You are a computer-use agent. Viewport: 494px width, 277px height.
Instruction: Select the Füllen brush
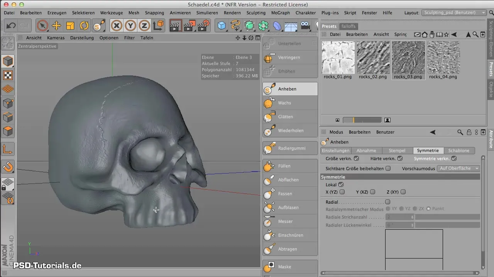pos(290,166)
